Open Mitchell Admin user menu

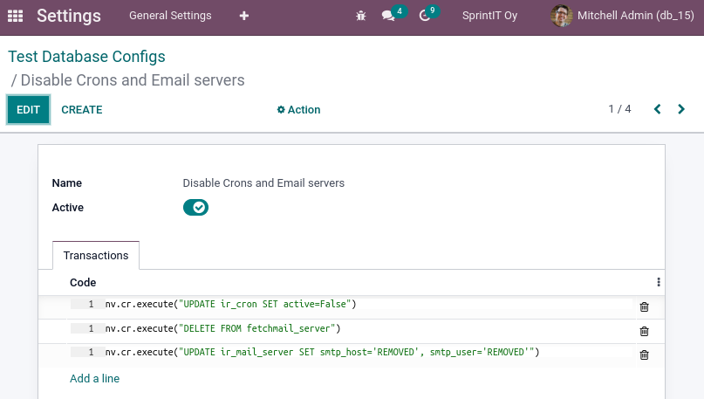pos(622,16)
